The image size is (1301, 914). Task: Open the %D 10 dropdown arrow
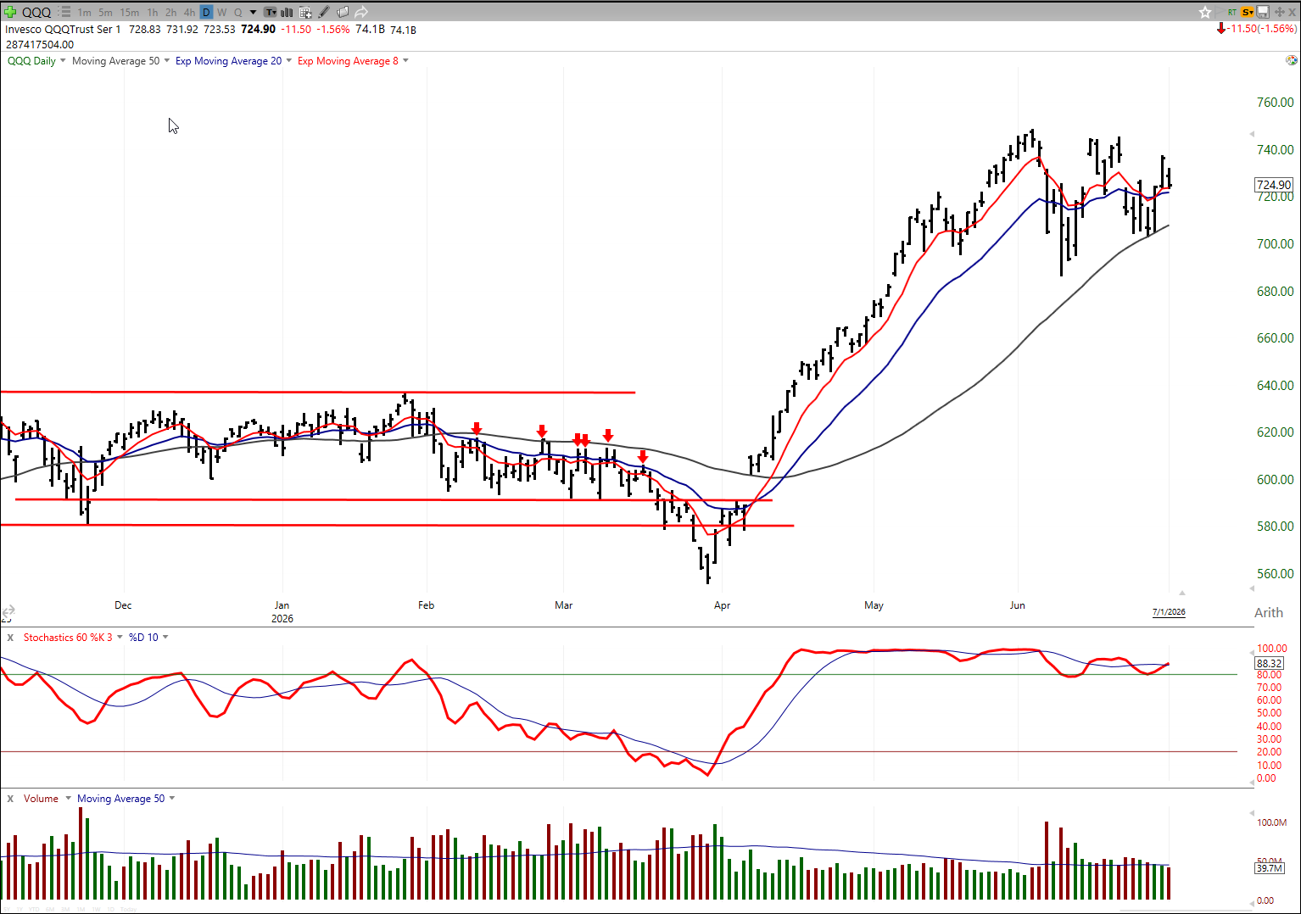coord(165,638)
